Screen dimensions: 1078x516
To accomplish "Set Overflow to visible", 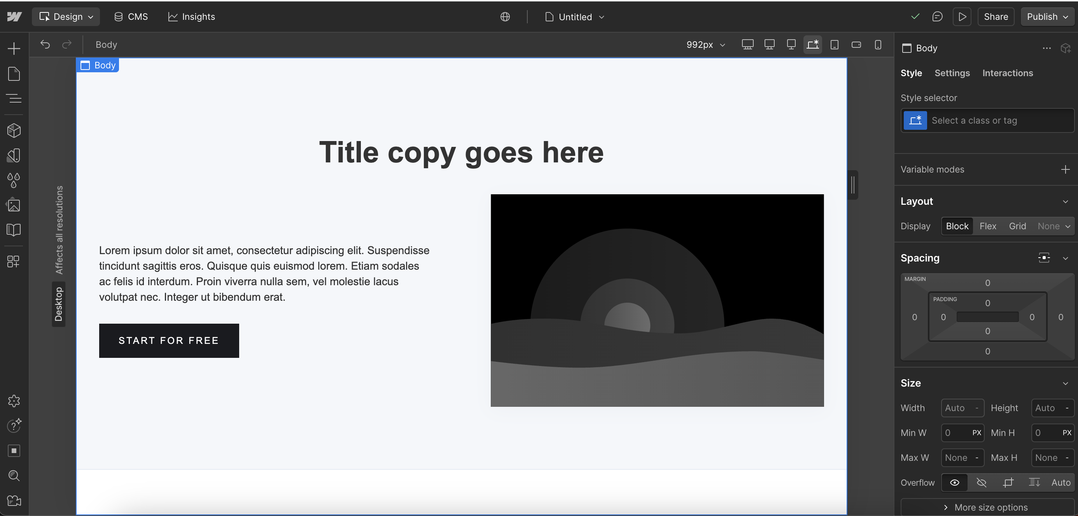I will pos(954,483).
